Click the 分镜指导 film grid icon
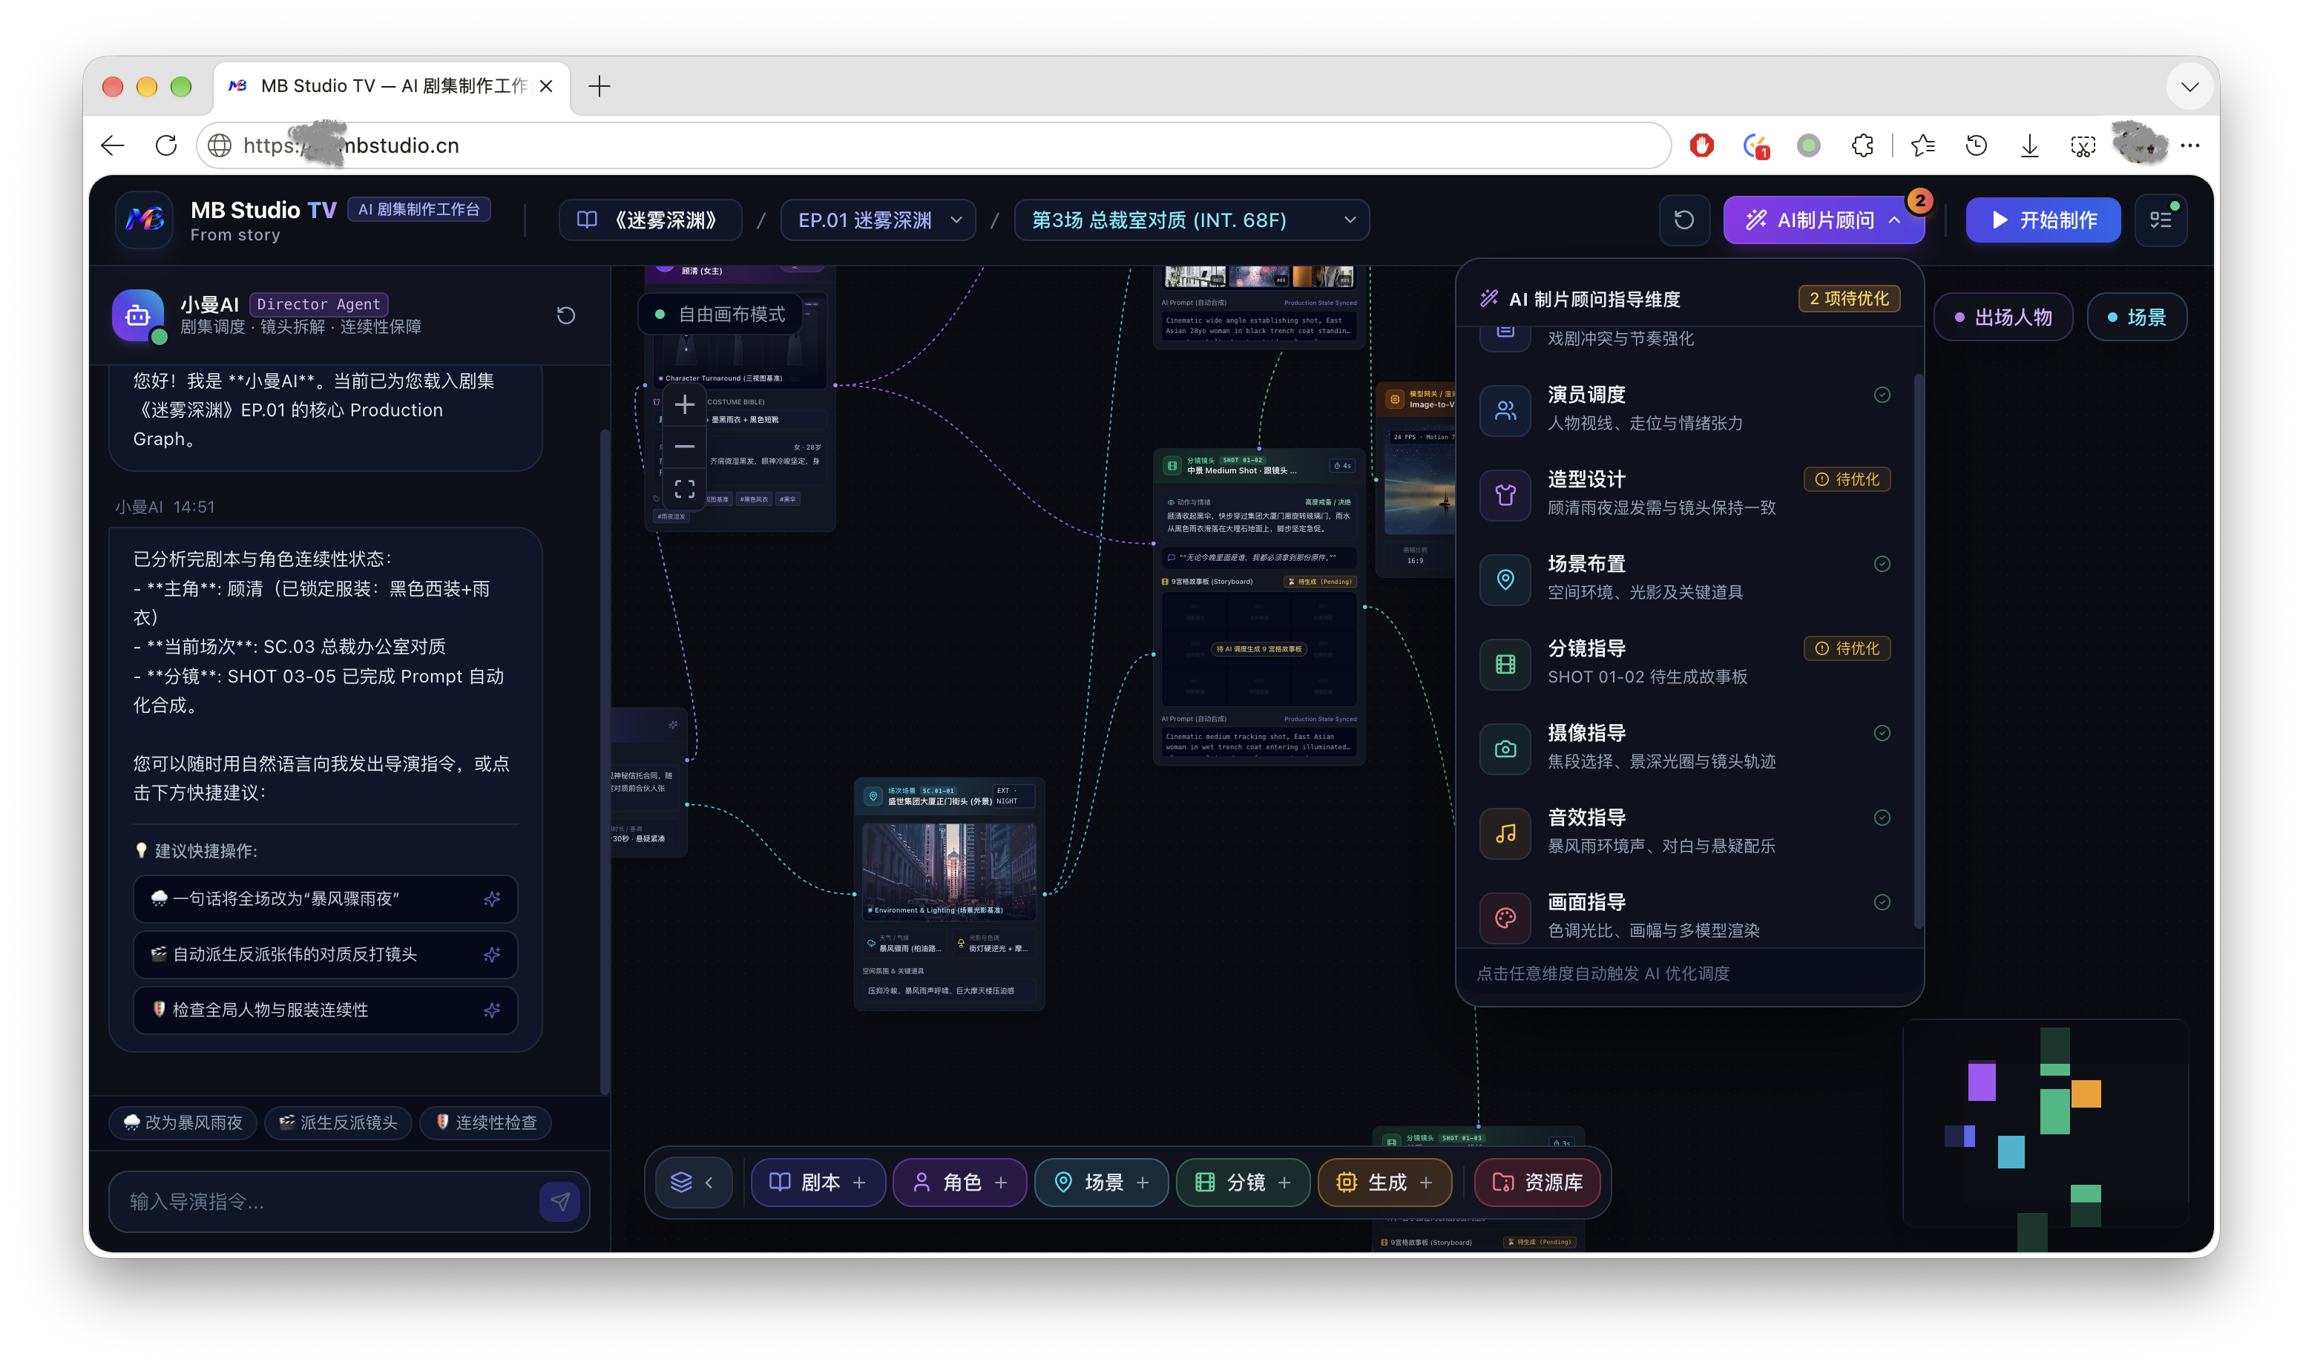The image size is (2303, 1368). pos(1505,664)
